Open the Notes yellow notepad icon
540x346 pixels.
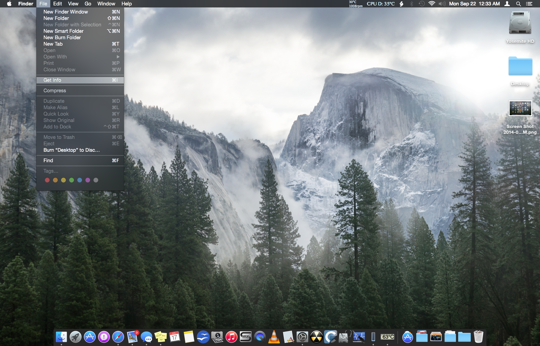click(x=189, y=337)
